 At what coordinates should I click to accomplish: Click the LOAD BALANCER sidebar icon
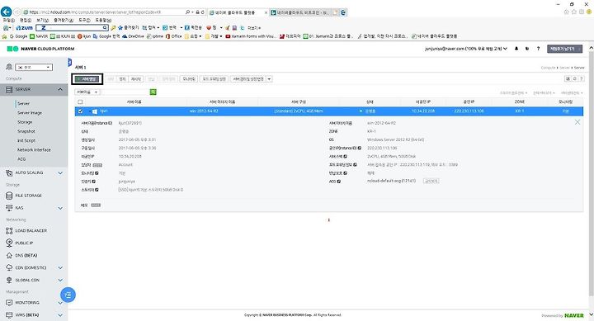pos(9,230)
